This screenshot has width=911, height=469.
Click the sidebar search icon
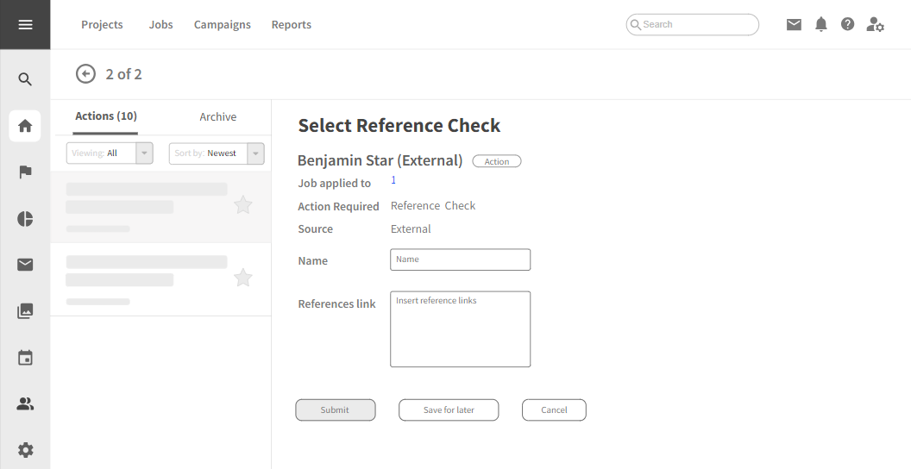pyautogui.click(x=25, y=79)
